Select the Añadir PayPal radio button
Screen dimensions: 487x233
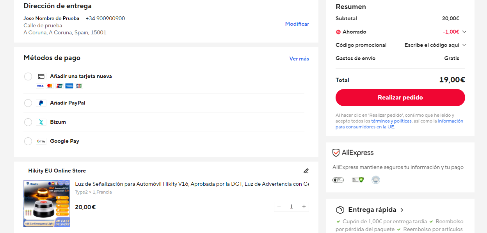tap(28, 103)
